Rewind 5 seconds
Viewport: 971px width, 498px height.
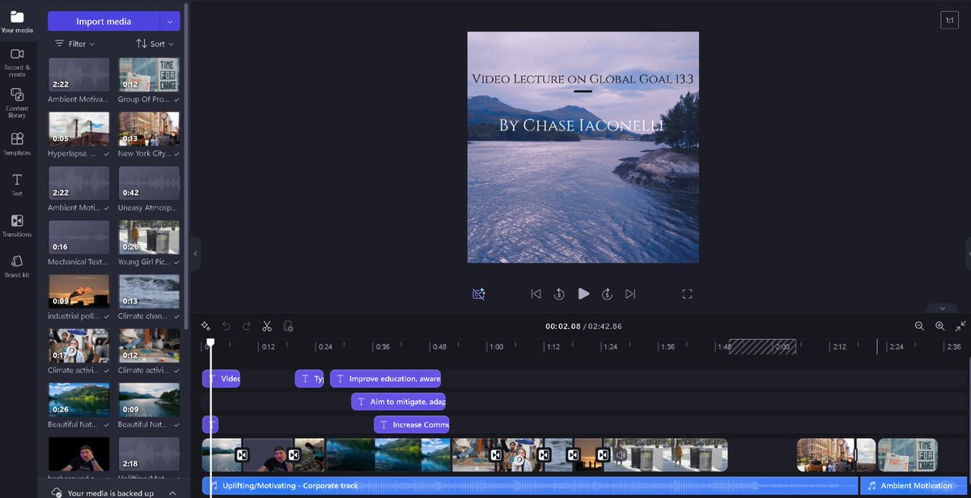(x=559, y=294)
